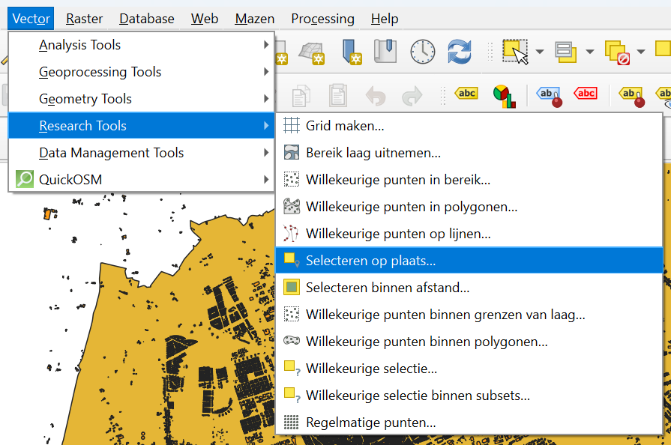Screen dimensions: 671x445
Task: Click the layer diagram options icon
Action: click(x=504, y=94)
